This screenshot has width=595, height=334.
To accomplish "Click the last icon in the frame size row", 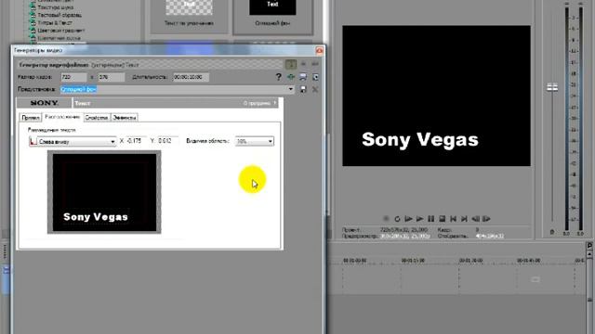I will pyautogui.click(x=315, y=77).
